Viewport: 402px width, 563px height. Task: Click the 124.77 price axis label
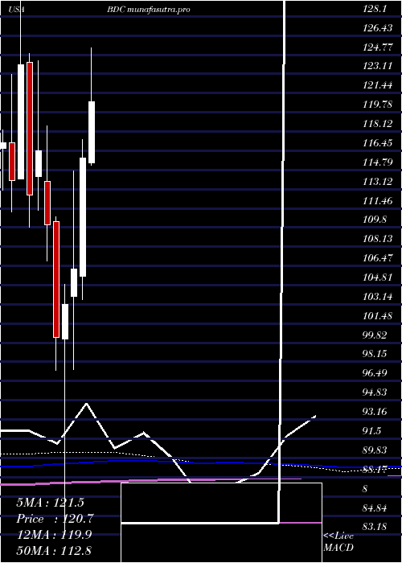pos(378,47)
